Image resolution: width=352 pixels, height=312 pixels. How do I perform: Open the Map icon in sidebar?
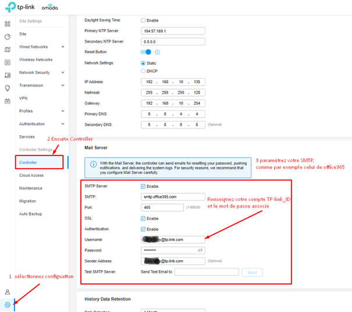[x=8, y=49]
